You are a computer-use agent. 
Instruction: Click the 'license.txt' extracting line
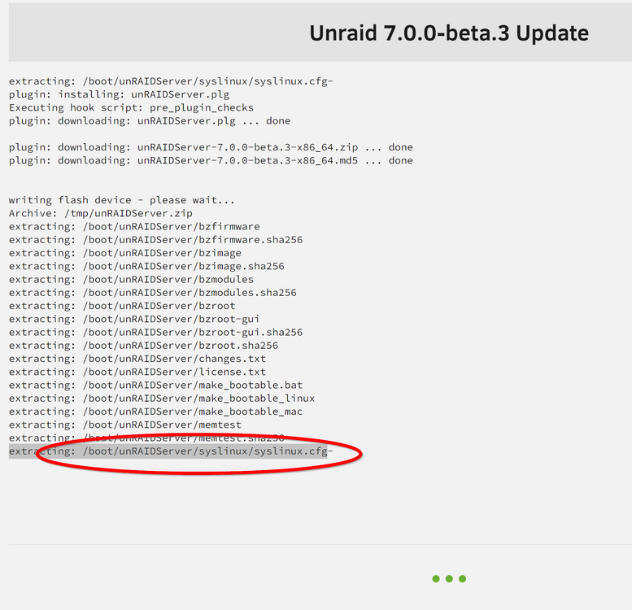pos(137,373)
